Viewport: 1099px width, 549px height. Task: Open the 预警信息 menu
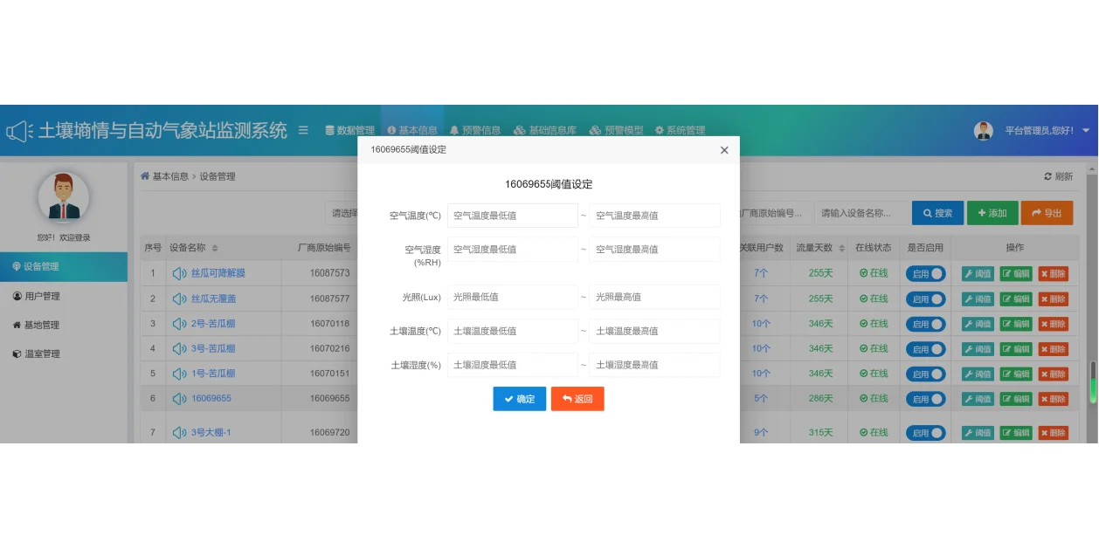[476, 129]
